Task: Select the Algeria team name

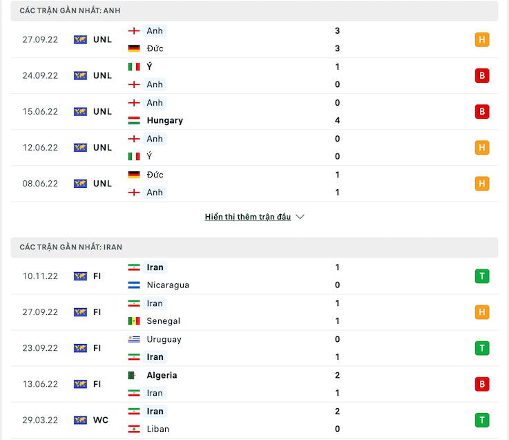Action: tap(162, 375)
